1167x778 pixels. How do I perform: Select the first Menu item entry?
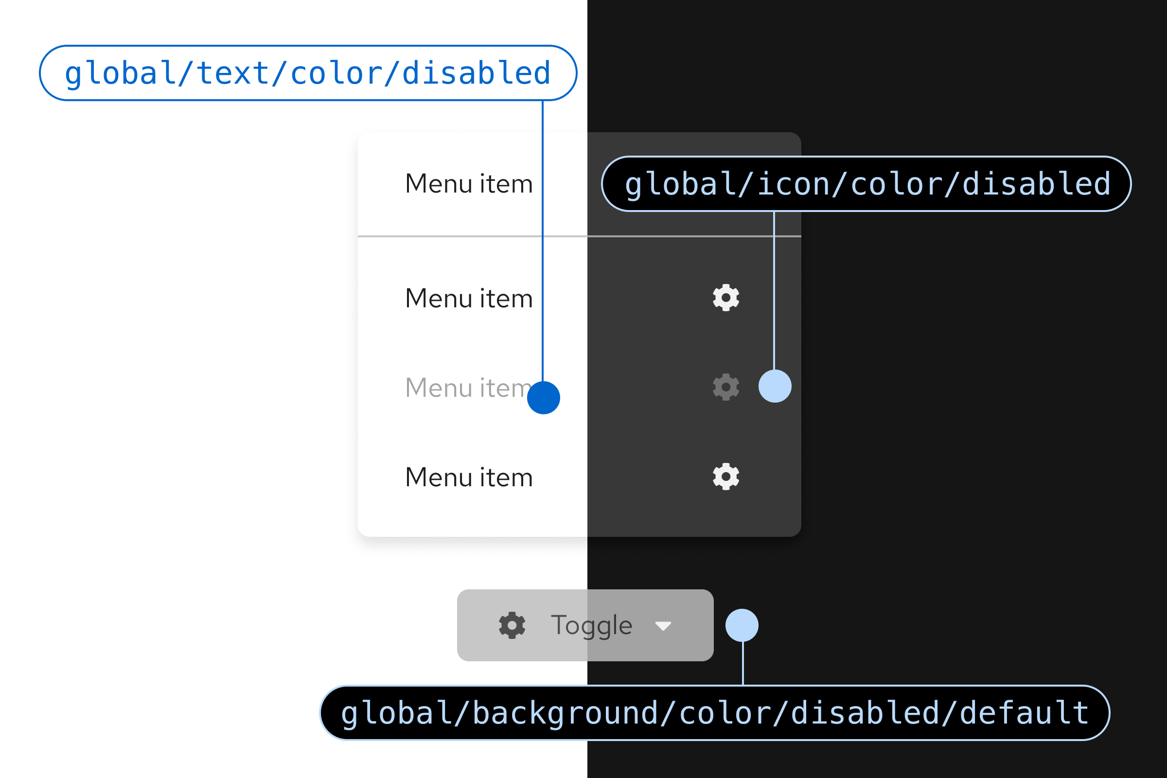(x=468, y=184)
